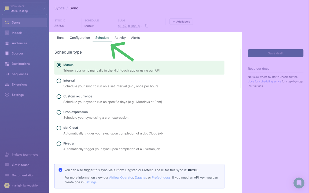The image size is (309, 193).
Task: Open the Syncs section in the sidebar
Action: click(16, 22)
